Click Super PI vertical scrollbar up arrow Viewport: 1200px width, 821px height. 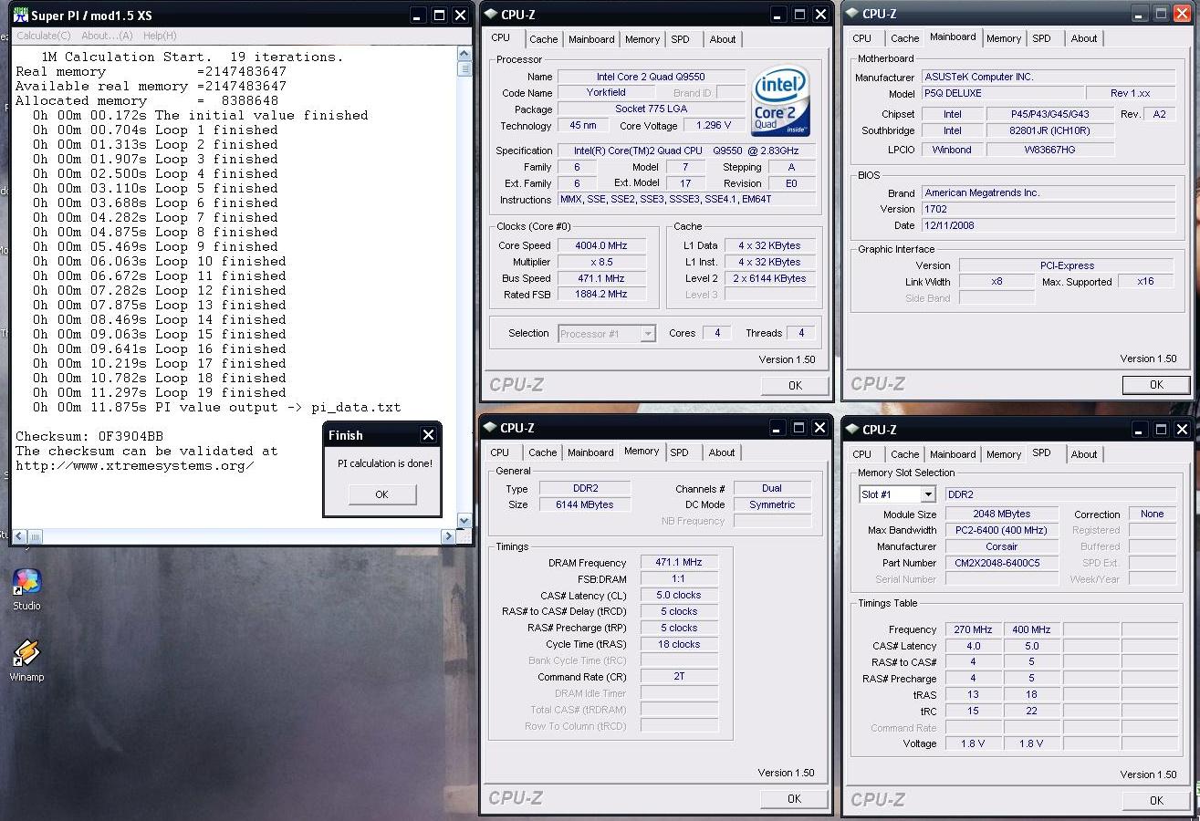(x=464, y=54)
